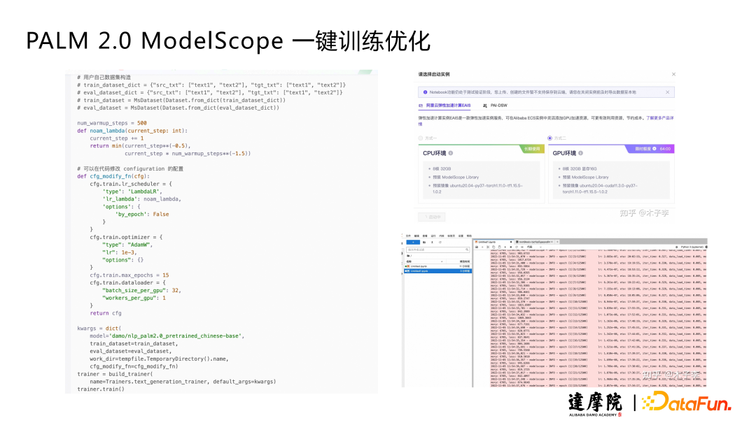This screenshot has width=756, height=425.
Task: Switch to the second terminal tab
Action: click(535, 242)
